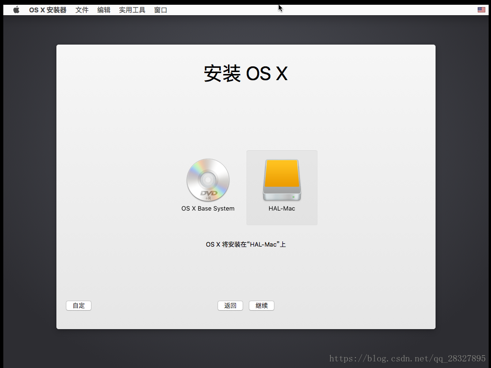The image size is (491, 368).
Task: Open the 文件 menu
Action: point(82,10)
